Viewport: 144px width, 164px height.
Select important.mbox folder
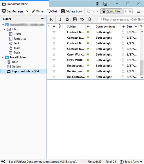23,71
